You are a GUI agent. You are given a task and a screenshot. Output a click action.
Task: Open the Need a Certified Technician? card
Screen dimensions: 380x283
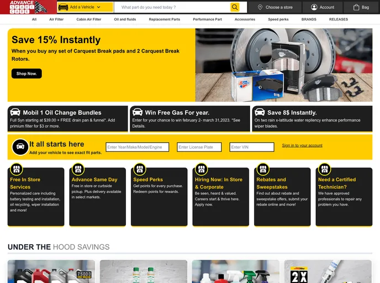tap(344, 197)
